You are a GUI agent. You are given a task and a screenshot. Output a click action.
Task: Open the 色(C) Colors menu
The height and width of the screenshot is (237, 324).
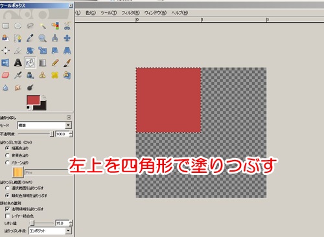(91, 13)
